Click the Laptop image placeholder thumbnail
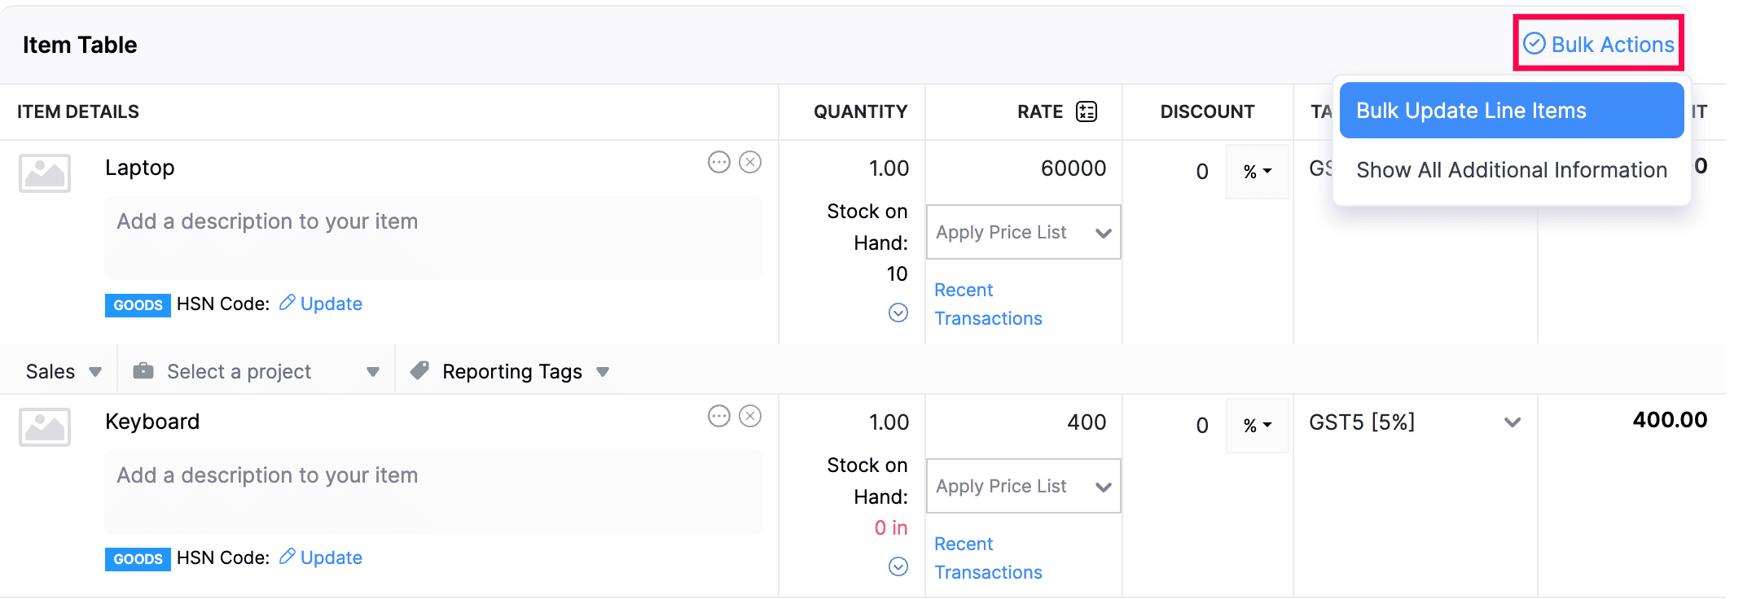Screen dimensions: 1743x599 [45, 173]
